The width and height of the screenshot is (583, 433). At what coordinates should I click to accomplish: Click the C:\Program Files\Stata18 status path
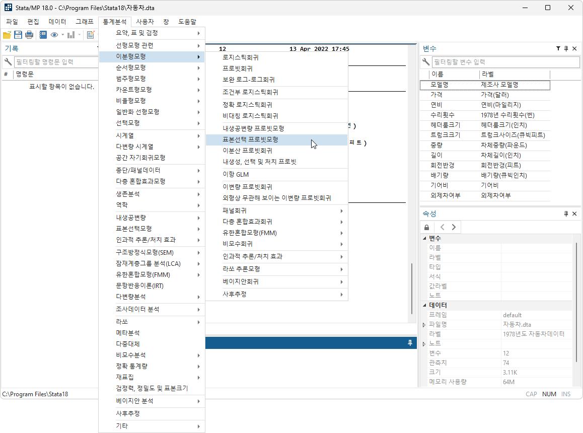[x=35, y=394]
